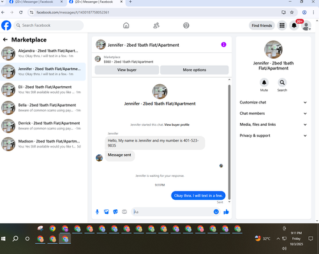Viewport: 319px width, 254px height.
Task: Open the weather 32°C taskbar widget
Action: pyautogui.click(x=263, y=239)
